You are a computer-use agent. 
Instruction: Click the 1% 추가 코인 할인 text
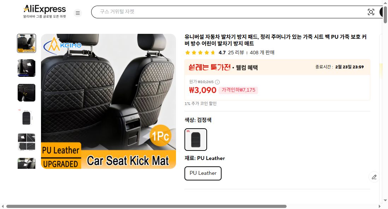click(200, 104)
